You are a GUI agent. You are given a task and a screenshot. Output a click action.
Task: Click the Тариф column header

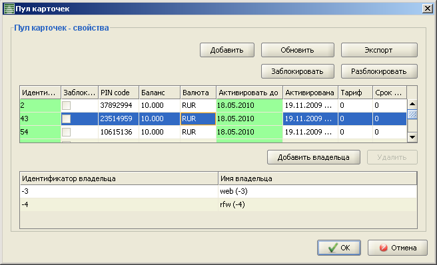[x=355, y=93]
